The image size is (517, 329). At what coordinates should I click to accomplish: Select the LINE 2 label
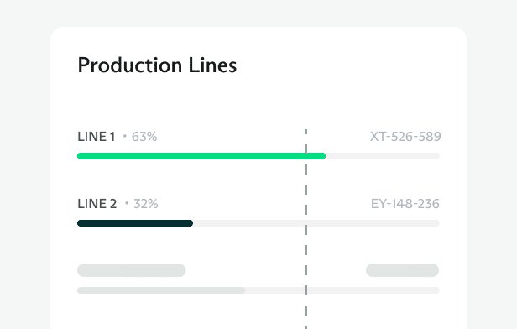[x=97, y=204]
